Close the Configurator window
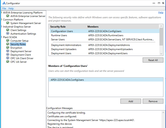166x128 pixels. tap(163, 3)
